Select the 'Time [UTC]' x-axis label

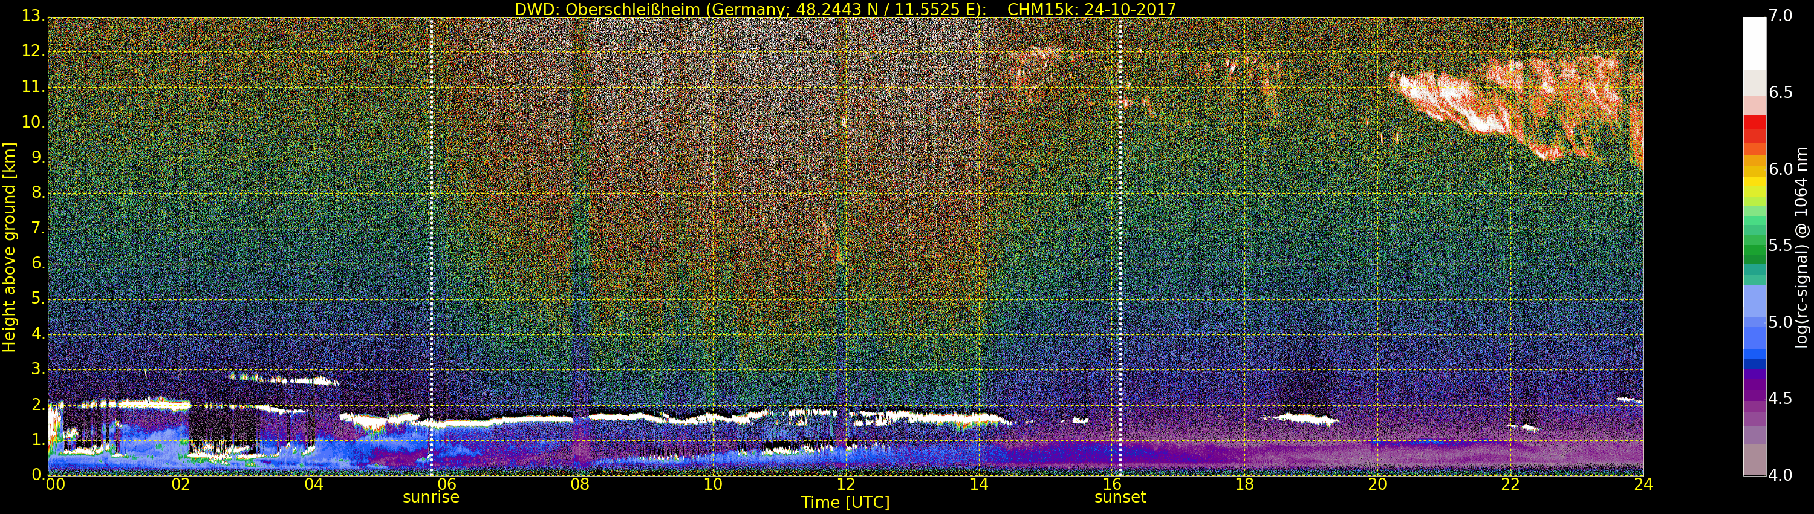click(845, 503)
